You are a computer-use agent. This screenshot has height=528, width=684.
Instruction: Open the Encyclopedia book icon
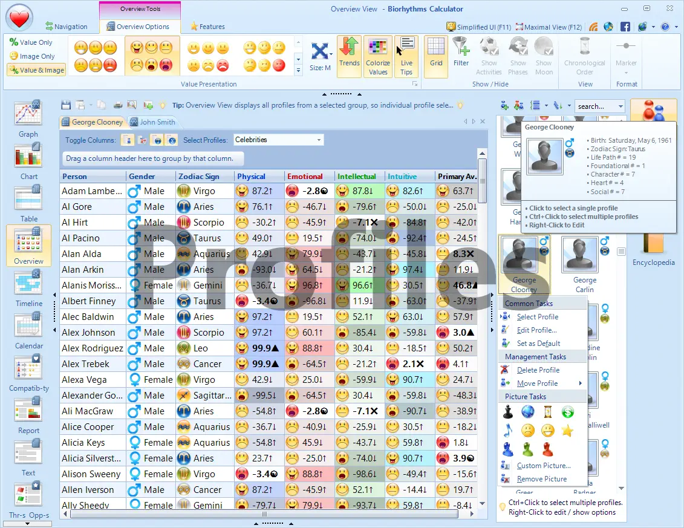pos(653,242)
